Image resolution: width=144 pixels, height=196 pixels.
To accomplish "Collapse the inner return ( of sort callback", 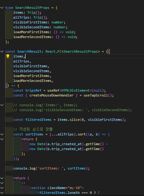I will point(2,139).
